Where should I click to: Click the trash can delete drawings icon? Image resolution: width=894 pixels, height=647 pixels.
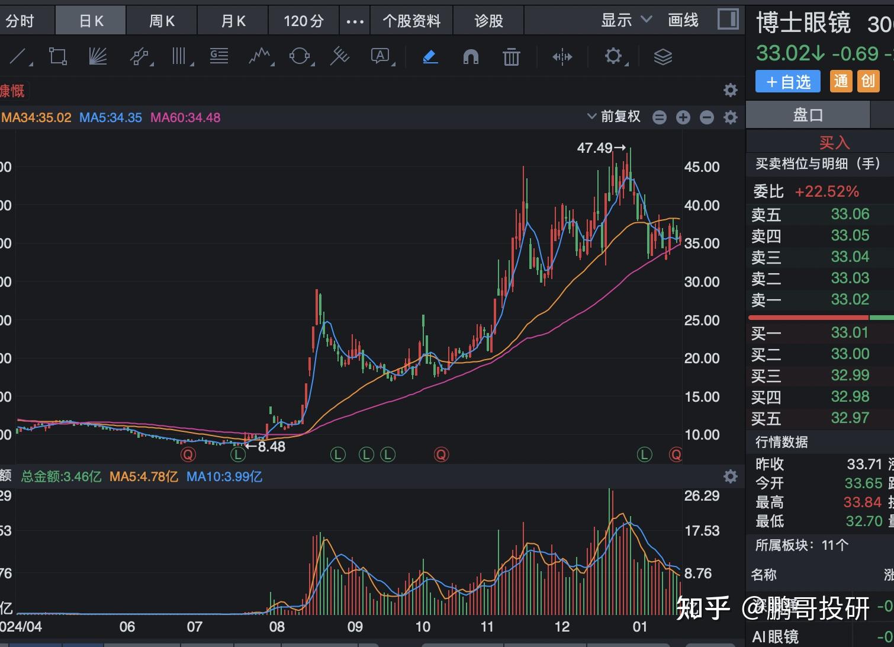[x=511, y=57]
